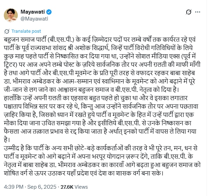Click the Translate post link
Viewport: 217px width, 196px height.
click(26, 31)
